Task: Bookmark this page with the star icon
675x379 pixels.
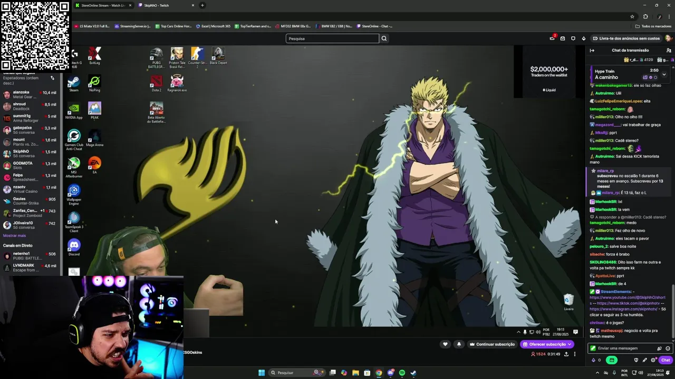Action: coord(632,16)
